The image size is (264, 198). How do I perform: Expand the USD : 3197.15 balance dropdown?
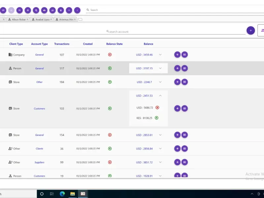coord(160,68)
